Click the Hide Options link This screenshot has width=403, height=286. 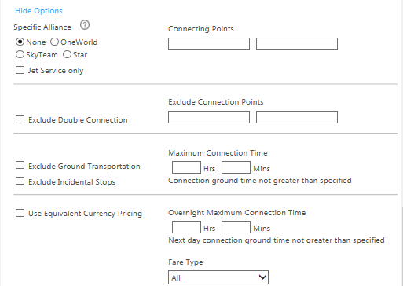tap(38, 11)
